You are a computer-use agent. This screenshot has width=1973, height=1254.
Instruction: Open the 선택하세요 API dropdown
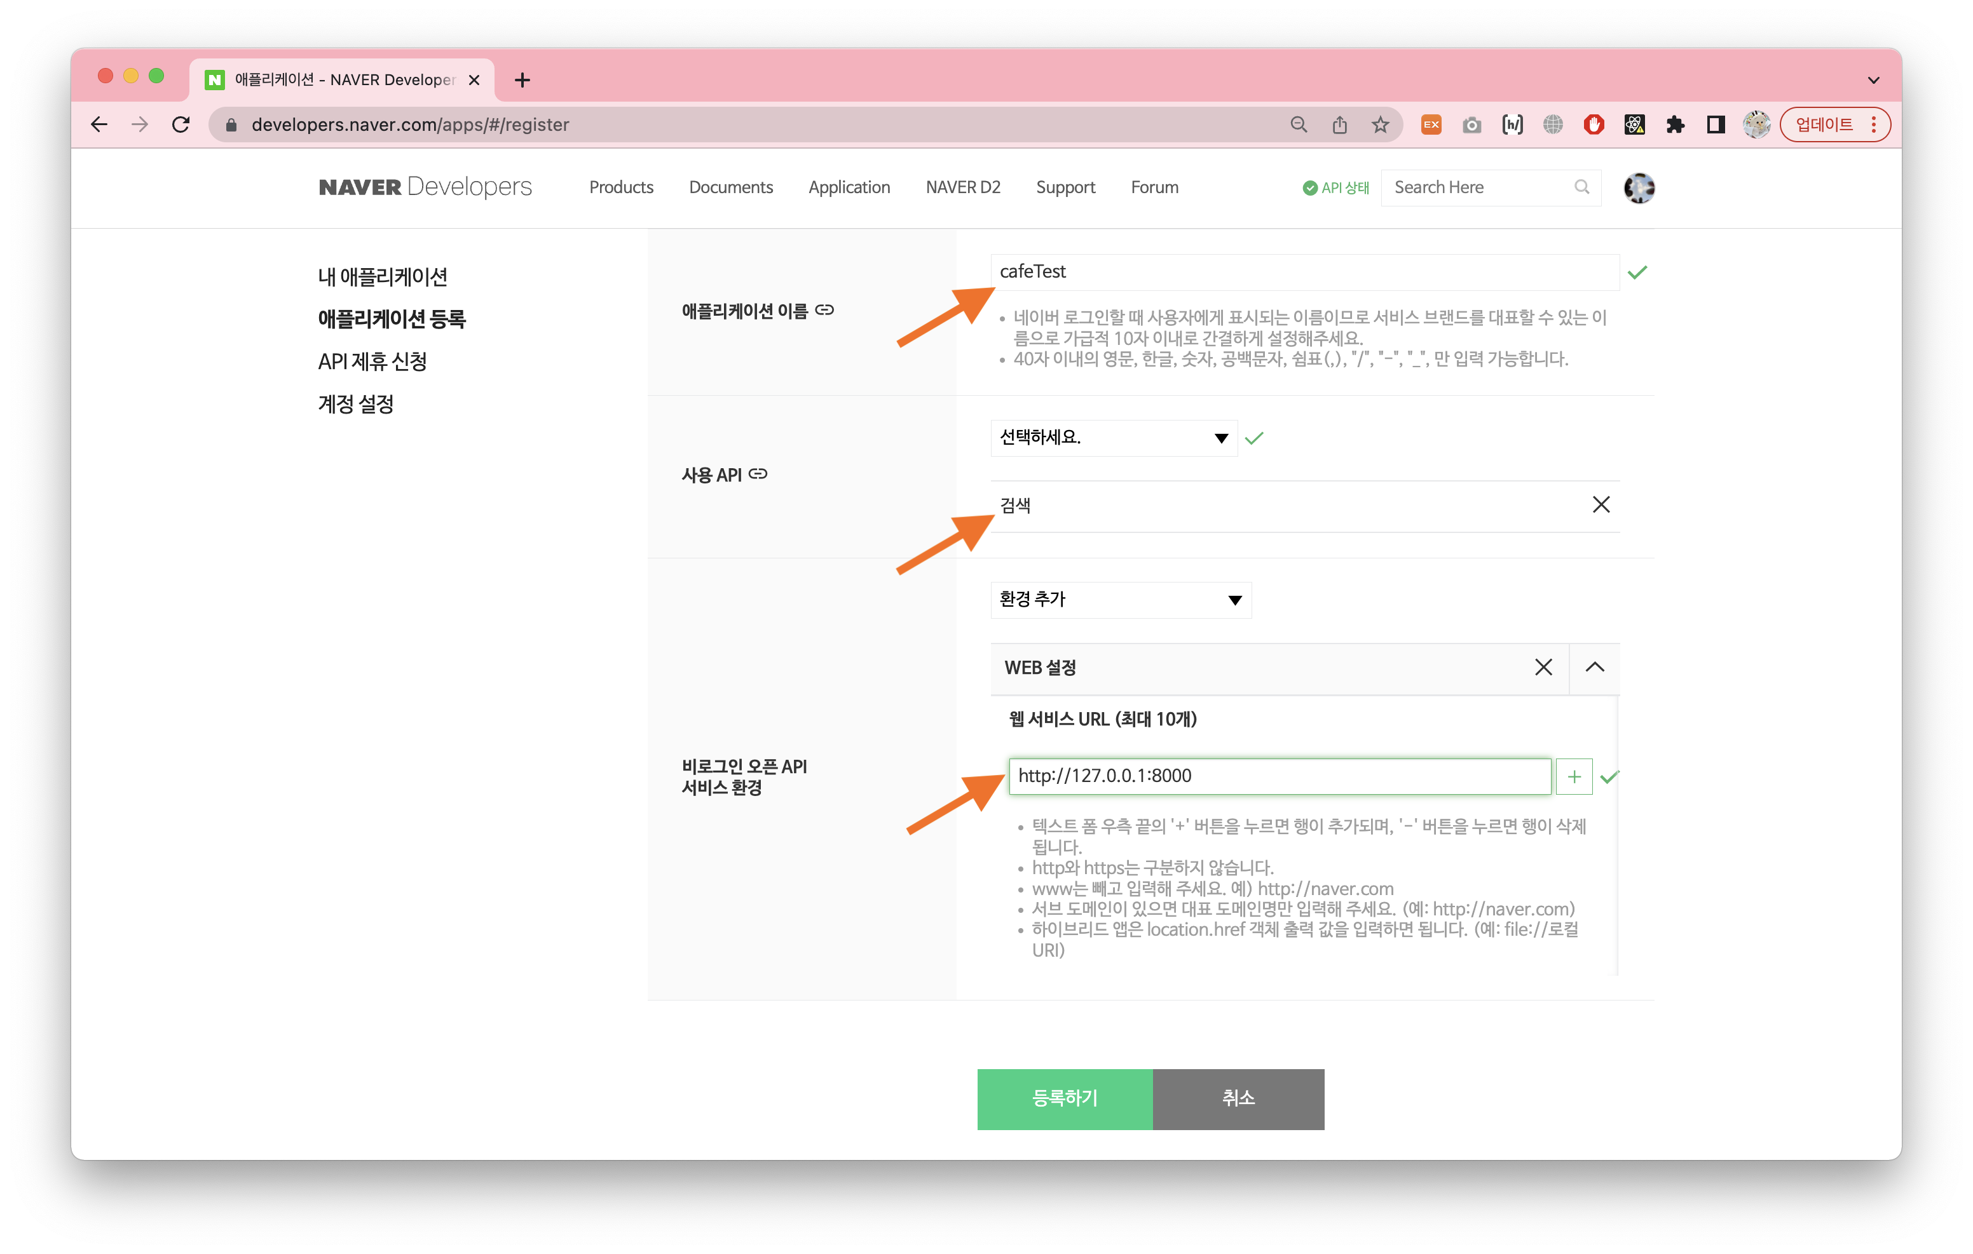click(1113, 438)
